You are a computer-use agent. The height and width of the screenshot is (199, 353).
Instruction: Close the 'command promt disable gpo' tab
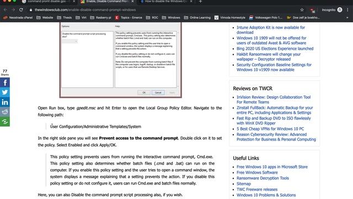74,2
